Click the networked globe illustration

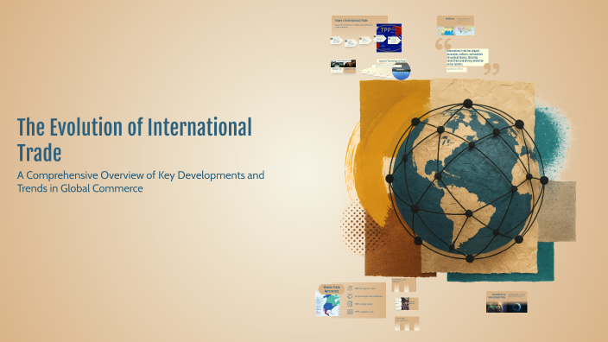[467, 181]
